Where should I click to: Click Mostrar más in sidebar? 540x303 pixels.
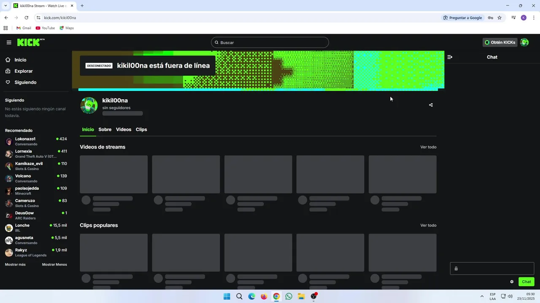click(x=15, y=265)
